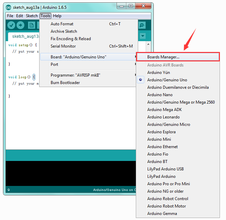Open the File menu
The height and width of the screenshot is (220, 226).
(x=10, y=16)
